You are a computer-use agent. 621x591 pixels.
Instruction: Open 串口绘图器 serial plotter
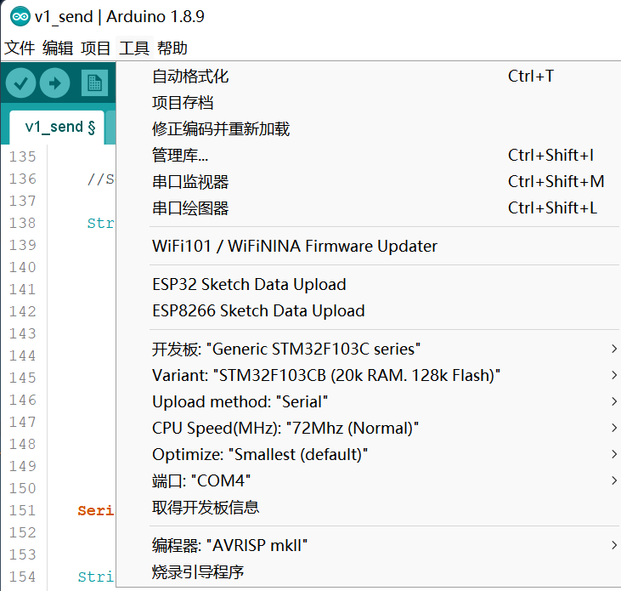click(368, 207)
